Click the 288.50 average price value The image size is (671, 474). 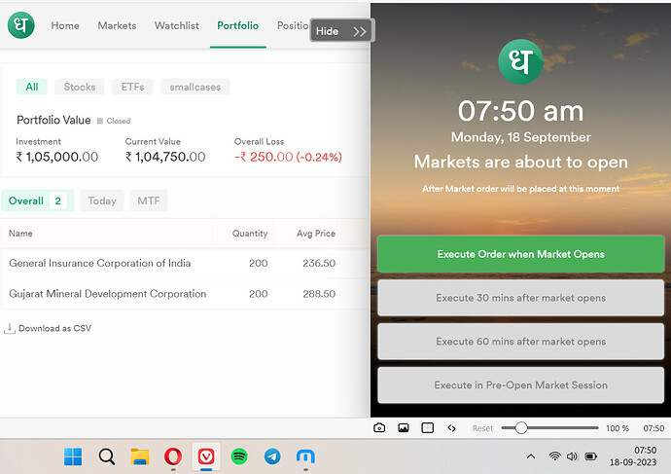tap(319, 294)
